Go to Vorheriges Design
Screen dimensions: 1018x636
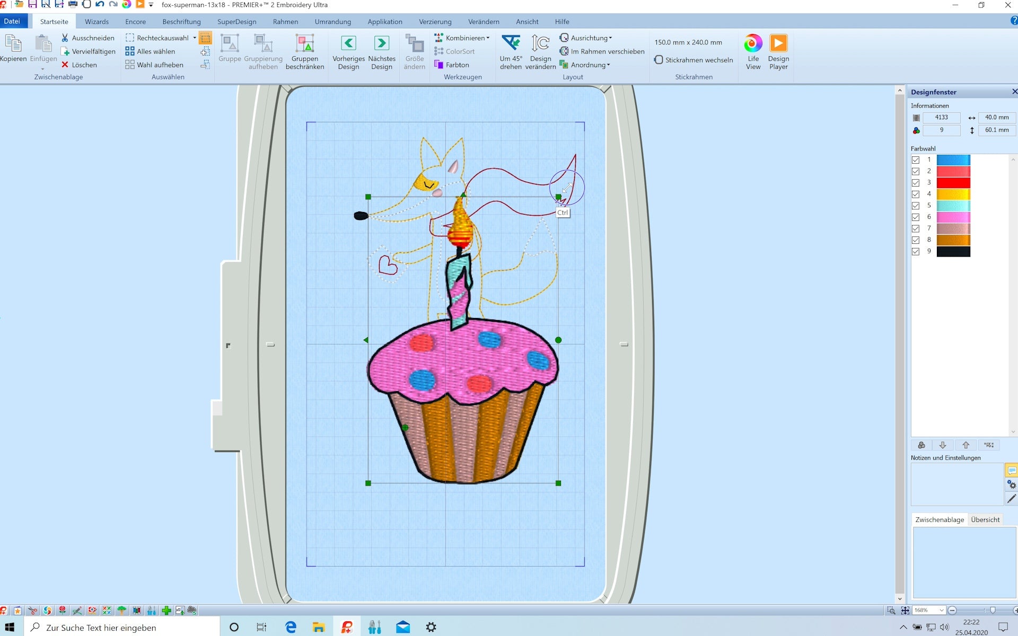point(348,52)
